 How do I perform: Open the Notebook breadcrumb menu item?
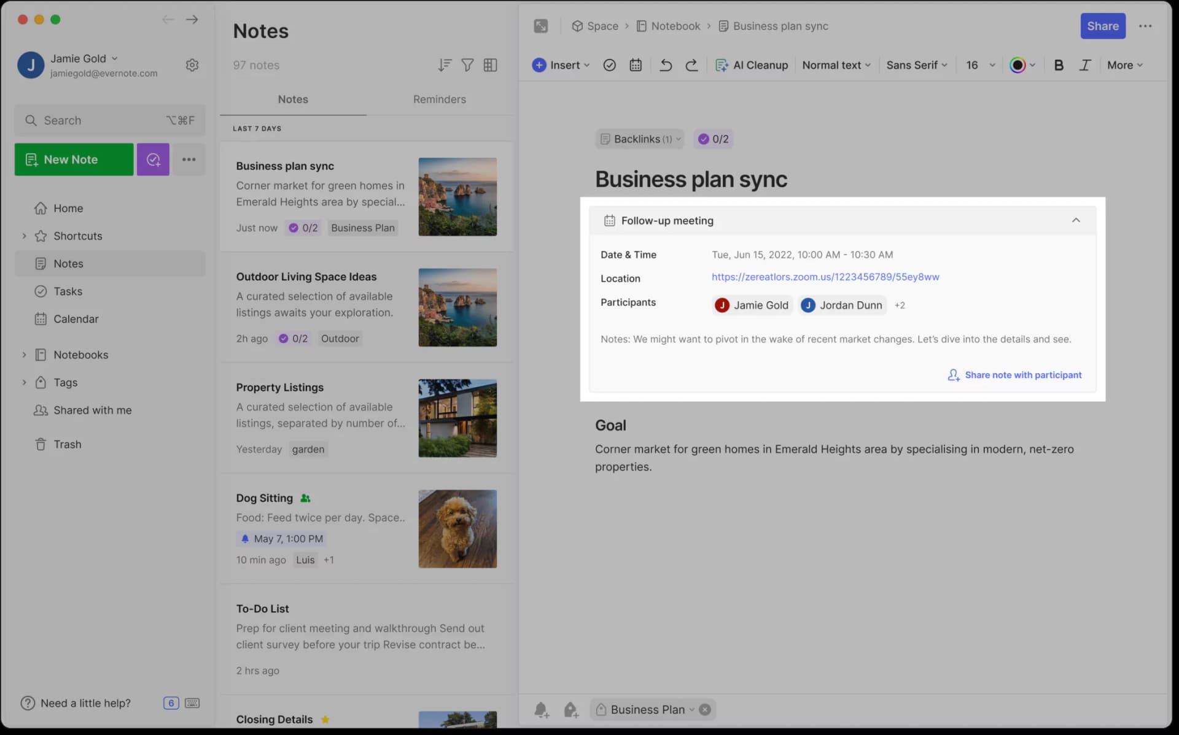(676, 26)
